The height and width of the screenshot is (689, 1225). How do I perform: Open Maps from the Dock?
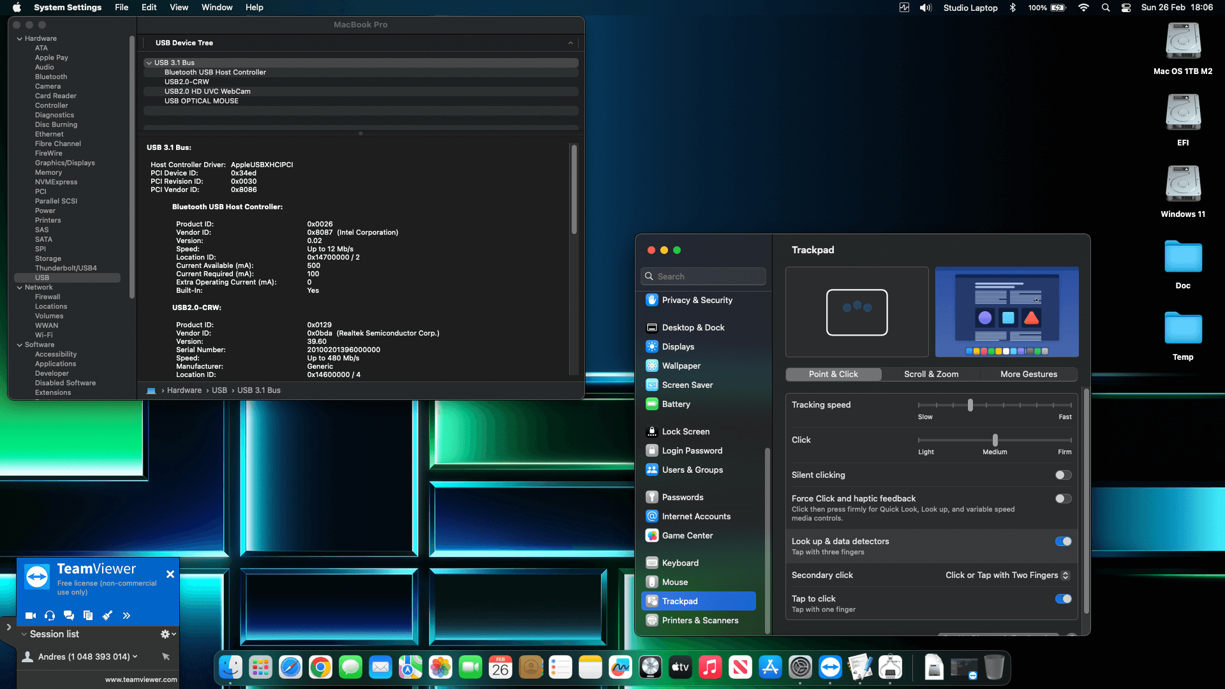click(x=410, y=667)
